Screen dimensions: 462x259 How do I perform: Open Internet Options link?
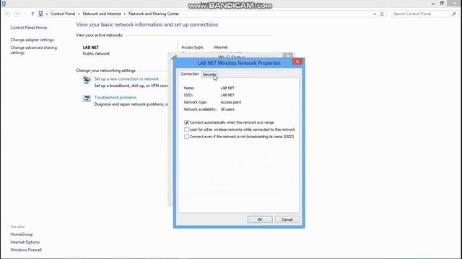25,242
